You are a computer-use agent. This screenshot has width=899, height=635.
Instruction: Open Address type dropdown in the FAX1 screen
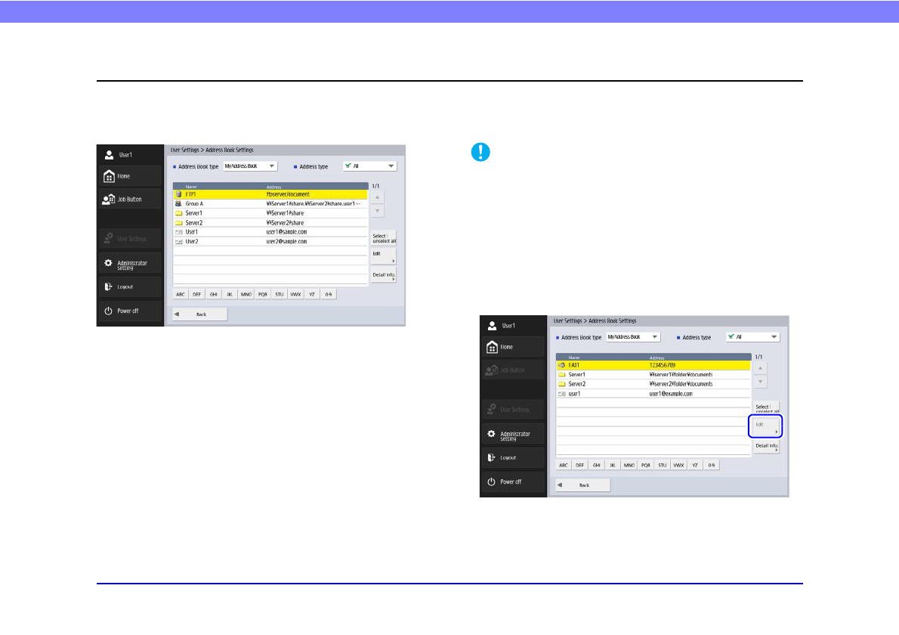(752, 337)
